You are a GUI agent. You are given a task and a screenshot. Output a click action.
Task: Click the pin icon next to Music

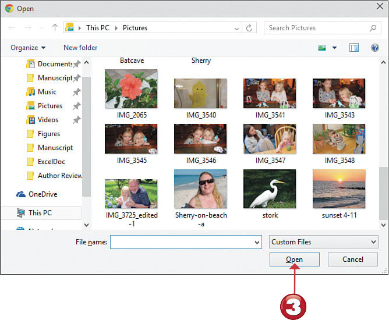pyautogui.click(x=76, y=92)
